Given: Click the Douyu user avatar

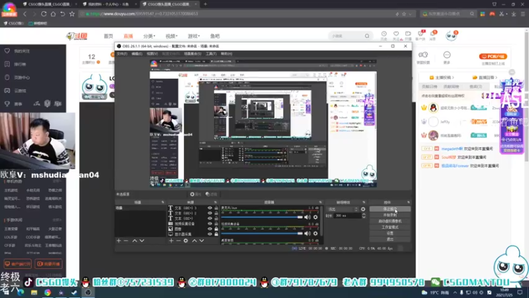Looking at the screenshot, I should click(x=451, y=36).
